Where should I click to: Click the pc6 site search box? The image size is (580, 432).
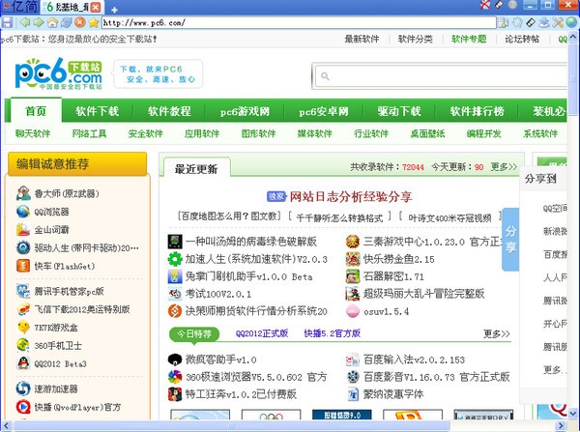pos(442,76)
